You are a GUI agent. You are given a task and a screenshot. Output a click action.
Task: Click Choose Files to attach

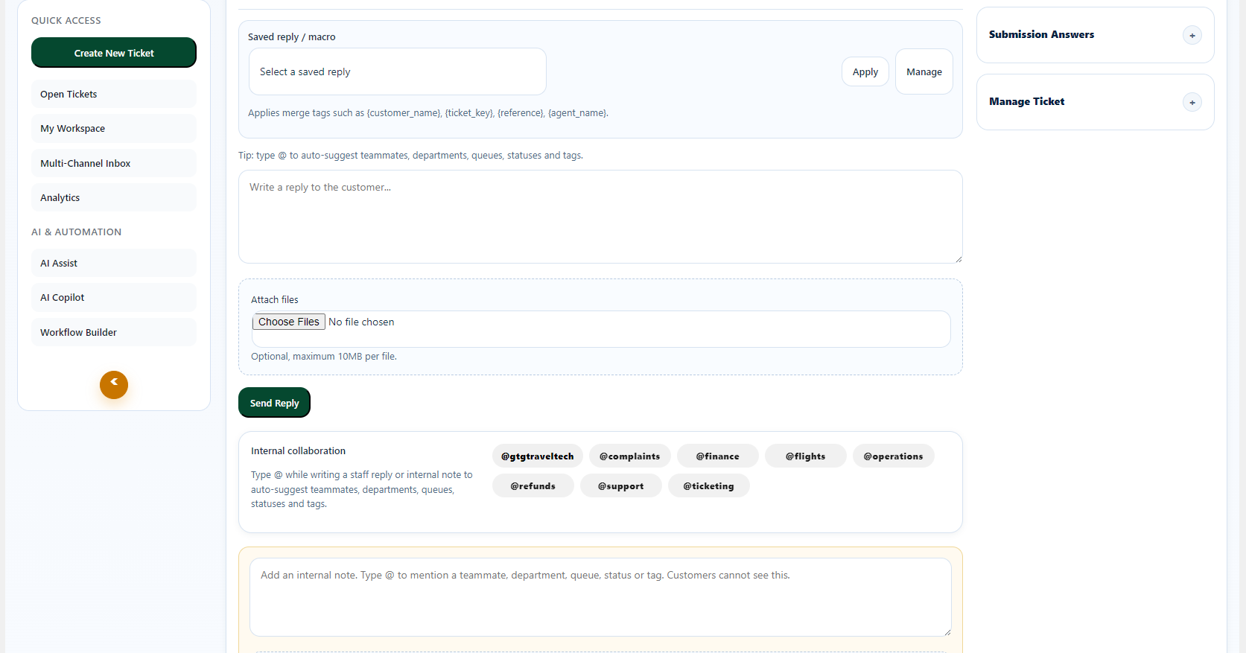point(289,322)
